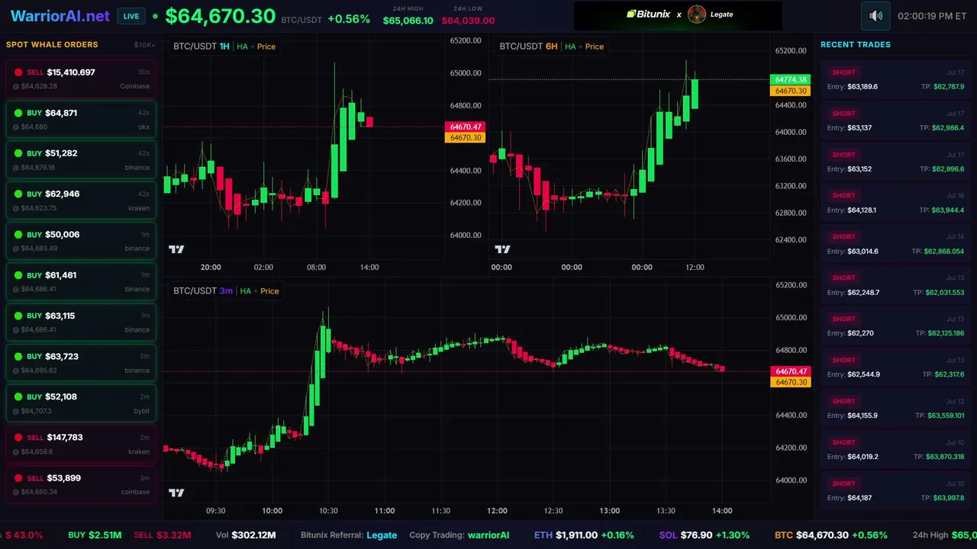Click the ETH $1,911.00 ticker entry

(x=584, y=535)
